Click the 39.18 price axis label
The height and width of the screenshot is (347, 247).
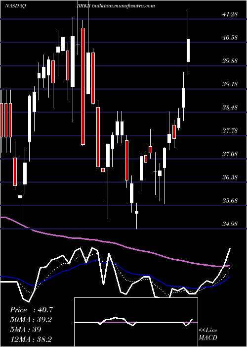pos(230,84)
